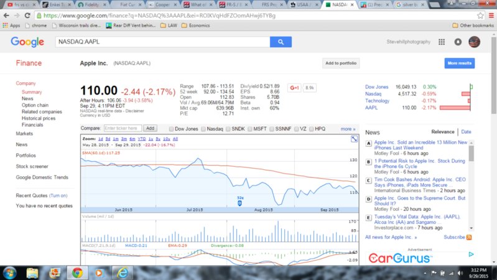Show hidden tray icons arrow

click(425, 273)
